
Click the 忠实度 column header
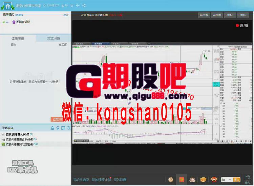63,45
